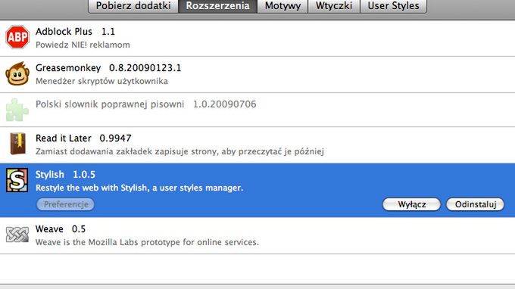Click 'Weave is the Mozilla Labs prototype' text

point(147,242)
